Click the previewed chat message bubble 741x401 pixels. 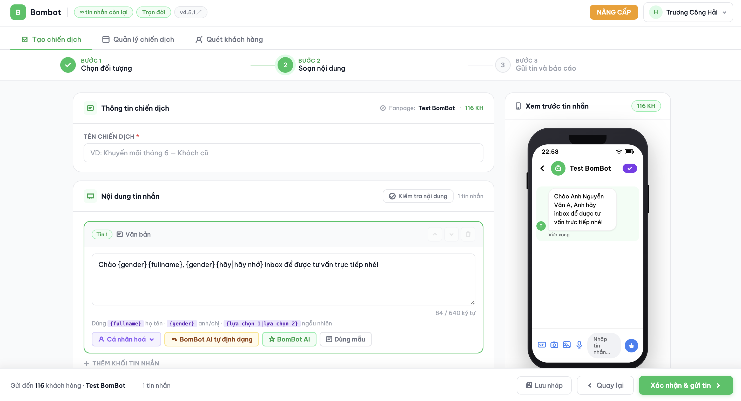pyautogui.click(x=582, y=209)
